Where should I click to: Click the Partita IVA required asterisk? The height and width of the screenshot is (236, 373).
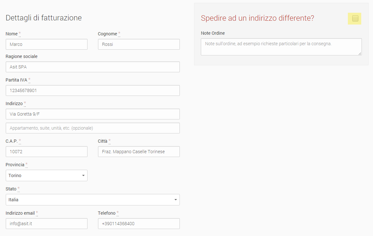pos(29,80)
